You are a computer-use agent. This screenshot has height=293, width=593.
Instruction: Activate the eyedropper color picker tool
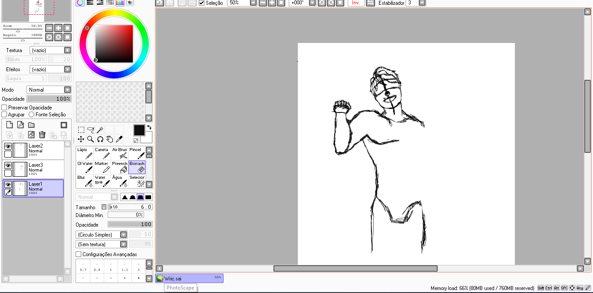click(119, 139)
